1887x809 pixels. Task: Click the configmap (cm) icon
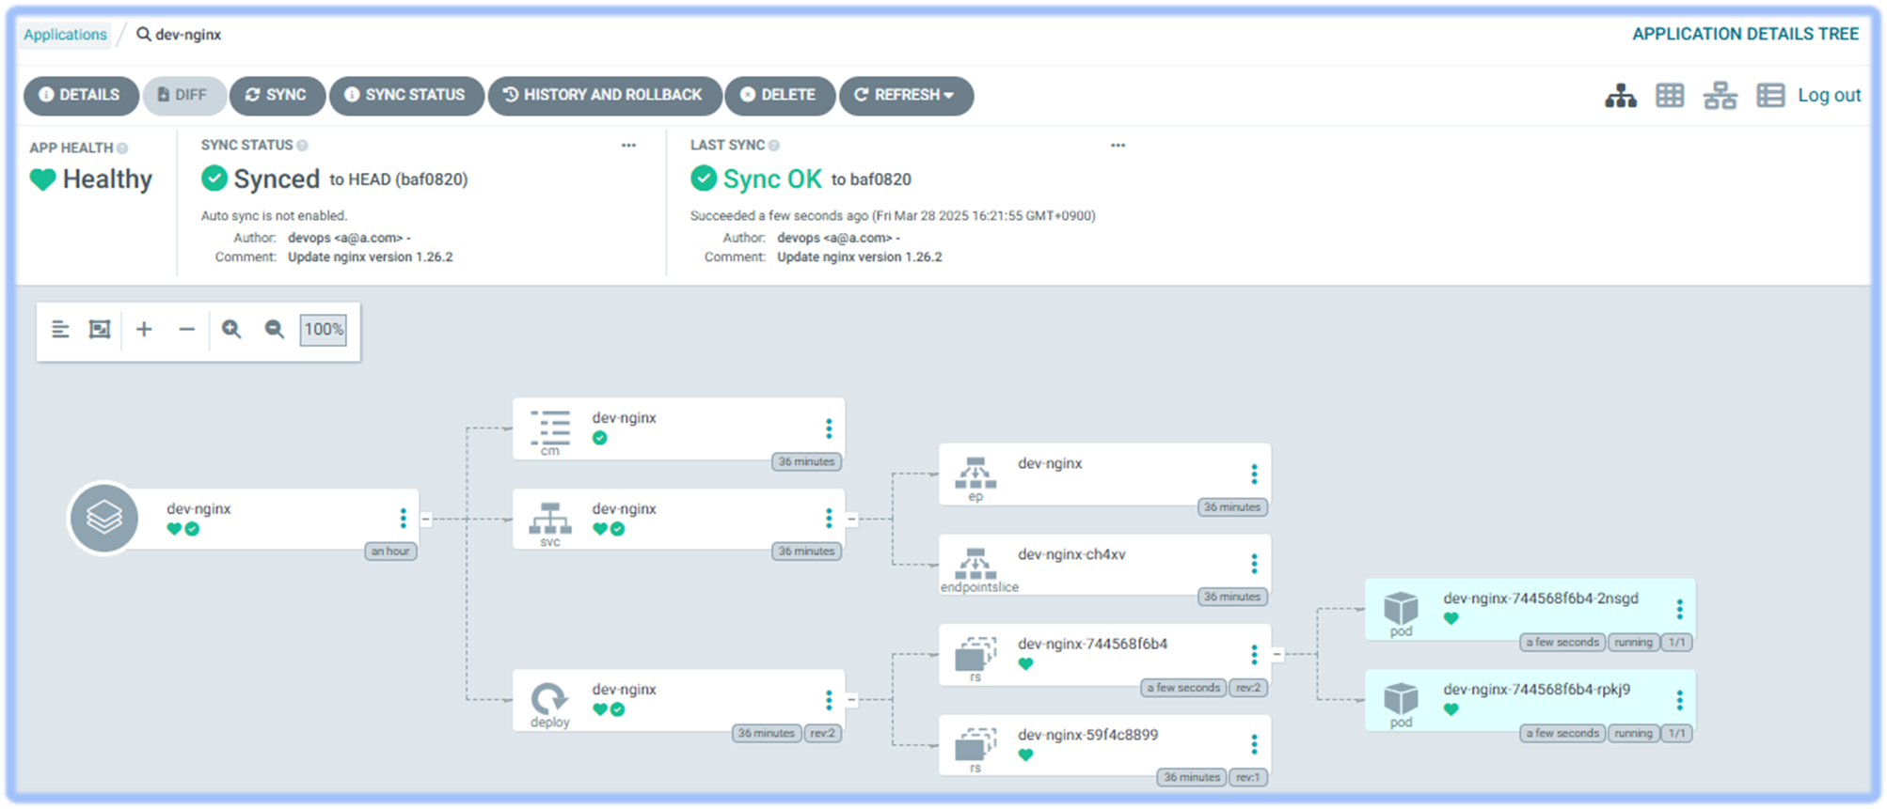click(550, 427)
